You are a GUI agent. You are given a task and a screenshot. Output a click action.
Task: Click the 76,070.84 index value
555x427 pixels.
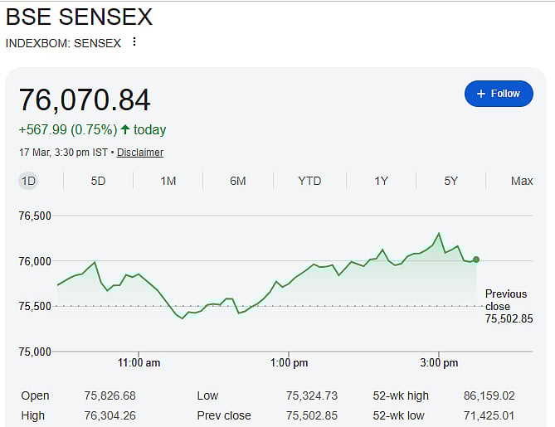tap(85, 100)
